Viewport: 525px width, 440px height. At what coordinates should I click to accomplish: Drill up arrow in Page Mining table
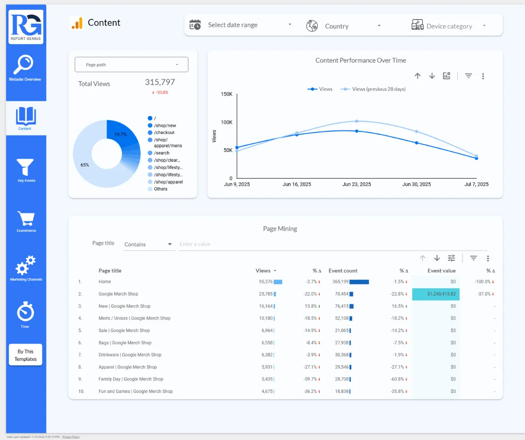pyautogui.click(x=423, y=258)
